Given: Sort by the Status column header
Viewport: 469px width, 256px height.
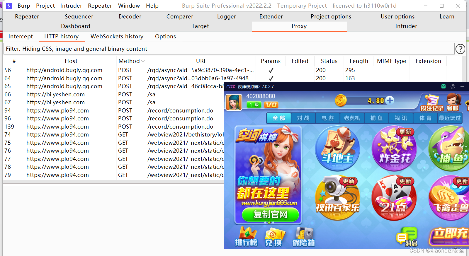Looking at the screenshot, I should click(x=329, y=61).
